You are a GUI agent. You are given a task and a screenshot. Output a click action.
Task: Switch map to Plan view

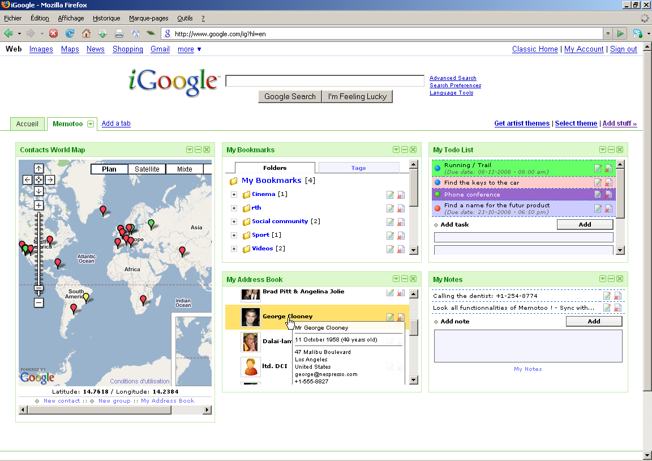pos(109,169)
